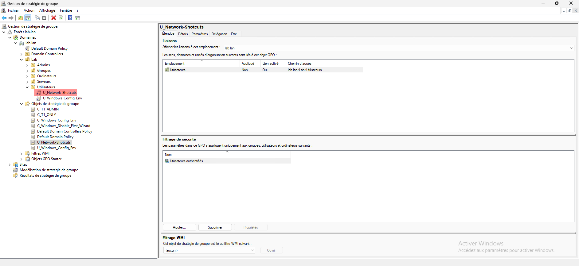Open the Action menu
Screen dimensions: 579x266
(x=29, y=10)
